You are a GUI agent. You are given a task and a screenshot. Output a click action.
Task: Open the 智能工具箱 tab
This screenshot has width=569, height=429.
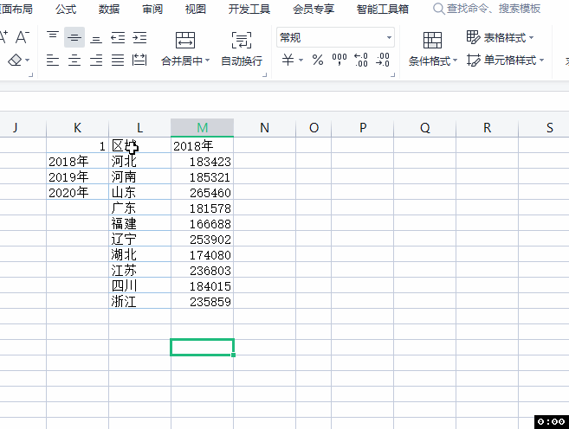(383, 9)
